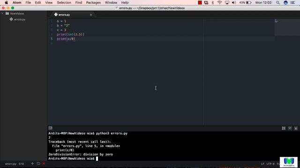
Task: Click the volume speaker icon
Action: tap(234, 2)
